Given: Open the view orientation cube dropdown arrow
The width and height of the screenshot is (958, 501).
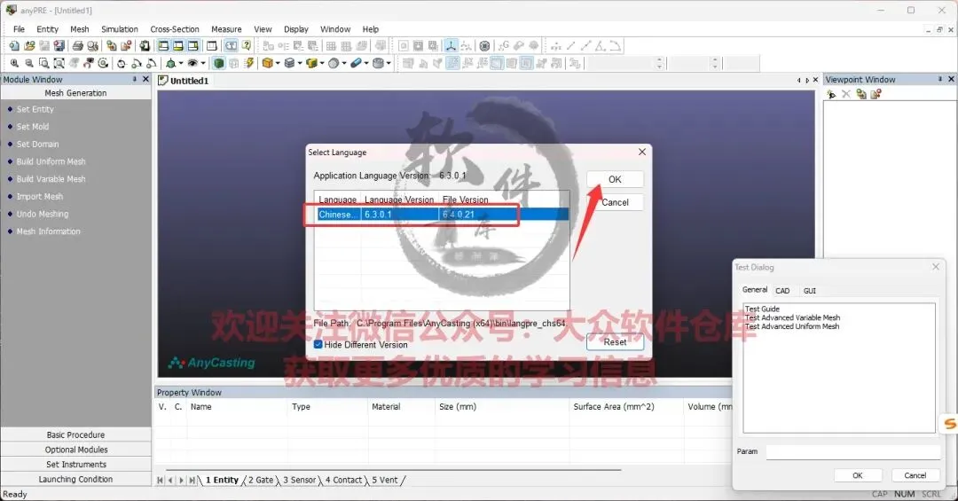Looking at the screenshot, I should coord(181,63).
